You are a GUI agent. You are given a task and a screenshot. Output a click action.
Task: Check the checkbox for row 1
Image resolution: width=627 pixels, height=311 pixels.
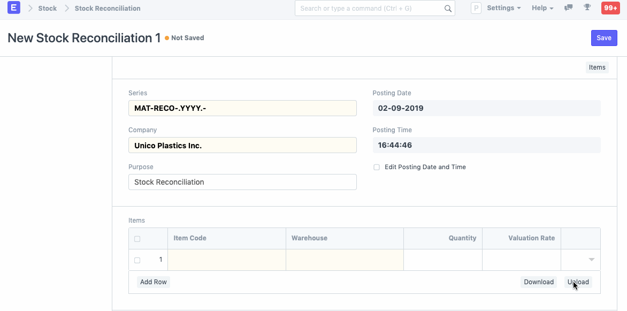point(137,260)
